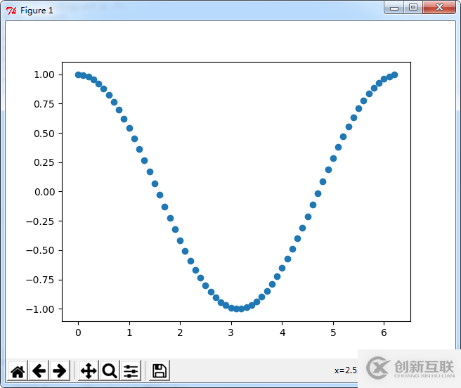Go forward to next view arrow
The width and height of the screenshot is (461, 388).
(x=60, y=370)
